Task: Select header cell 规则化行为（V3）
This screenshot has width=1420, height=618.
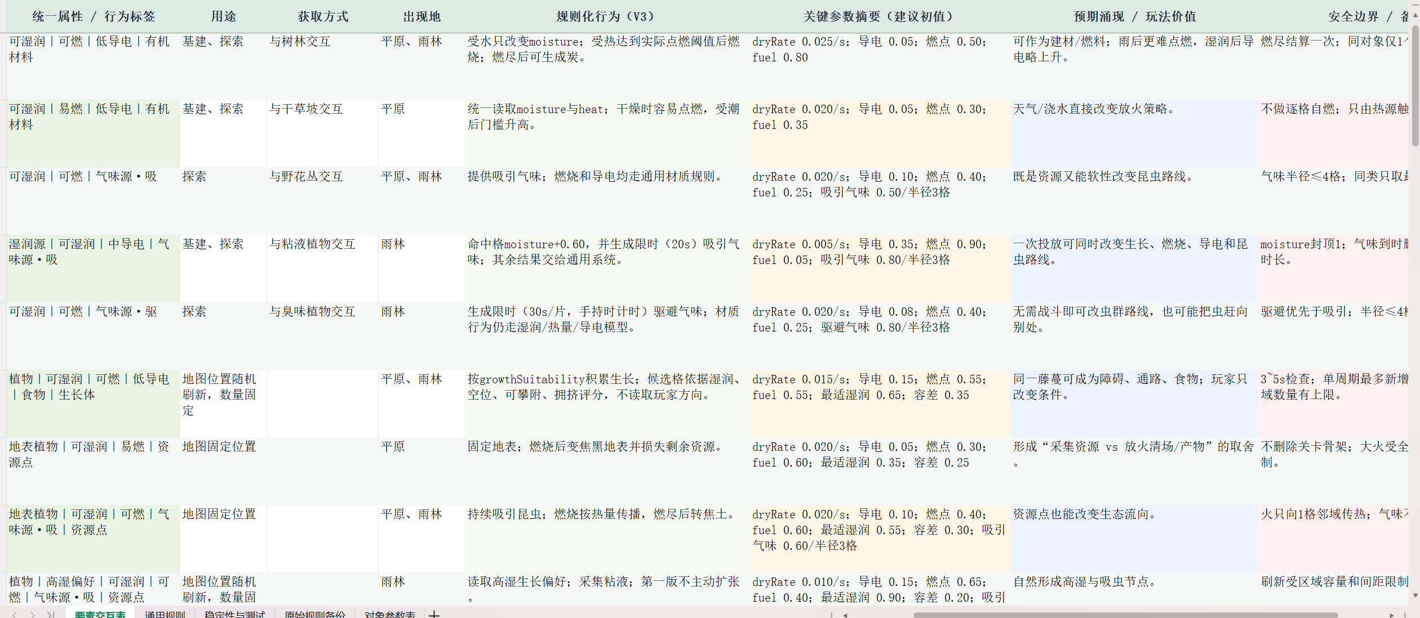Action: coord(607,16)
